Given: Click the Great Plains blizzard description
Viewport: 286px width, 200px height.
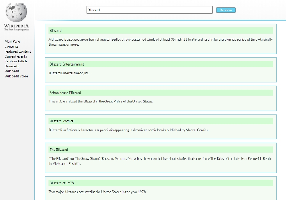Looking at the screenshot, I should pyautogui.click(x=101, y=101).
